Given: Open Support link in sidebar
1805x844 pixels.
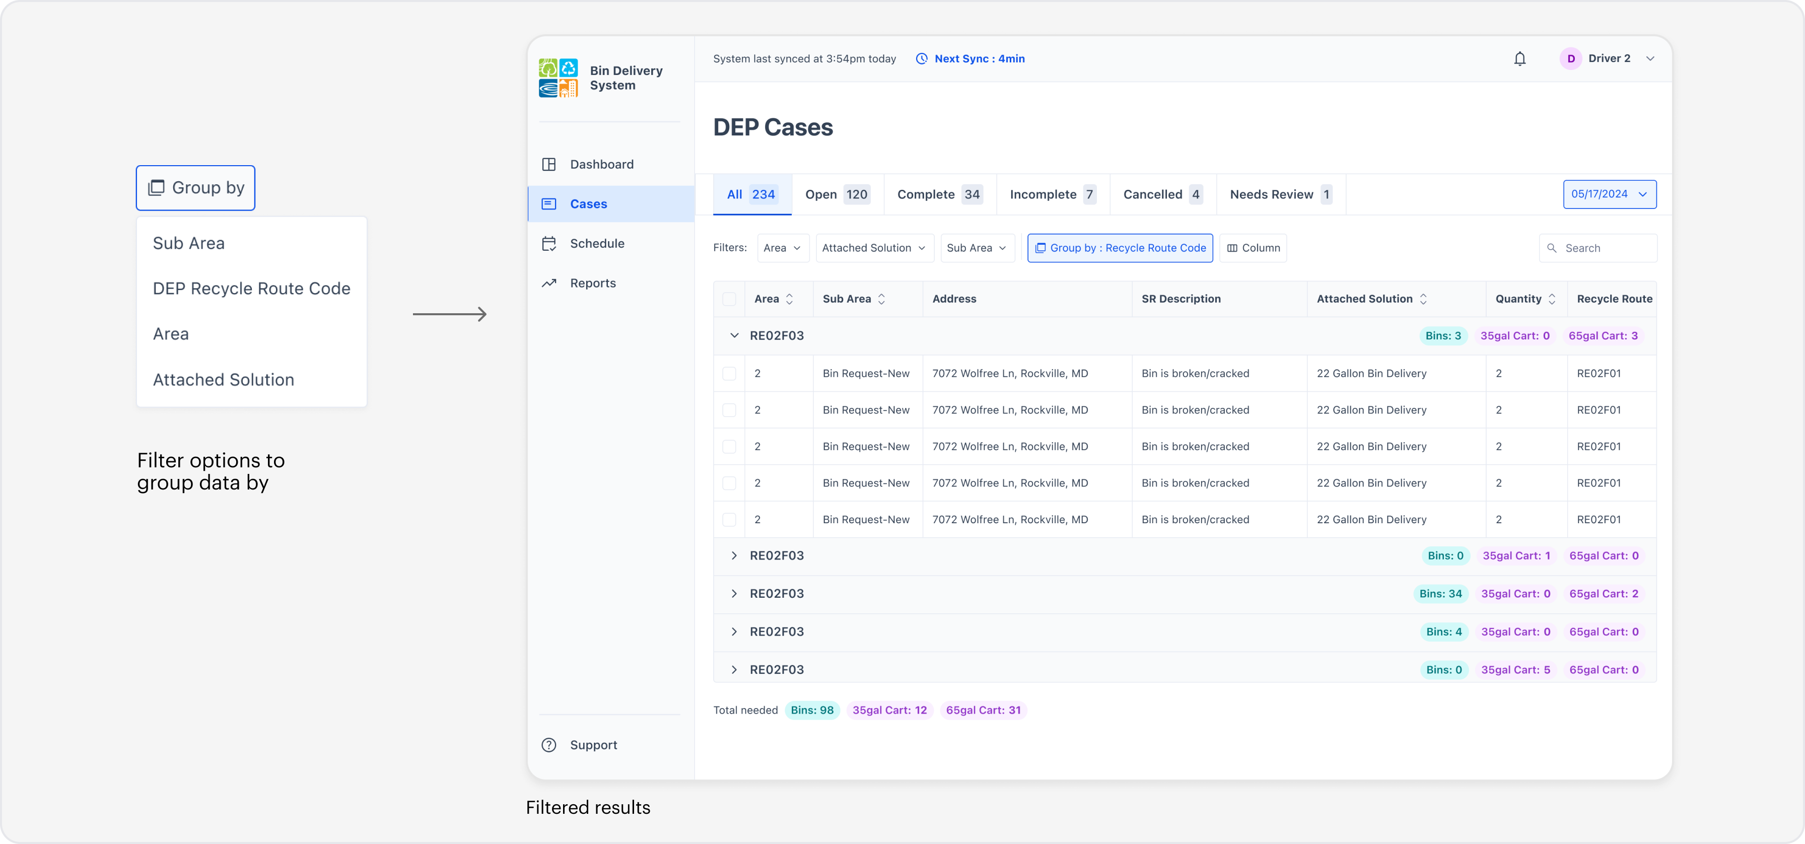Looking at the screenshot, I should pyautogui.click(x=593, y=744).
